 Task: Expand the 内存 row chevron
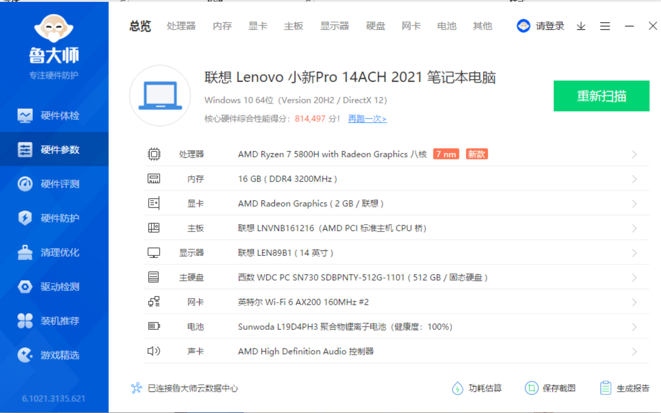click(635, 179)
